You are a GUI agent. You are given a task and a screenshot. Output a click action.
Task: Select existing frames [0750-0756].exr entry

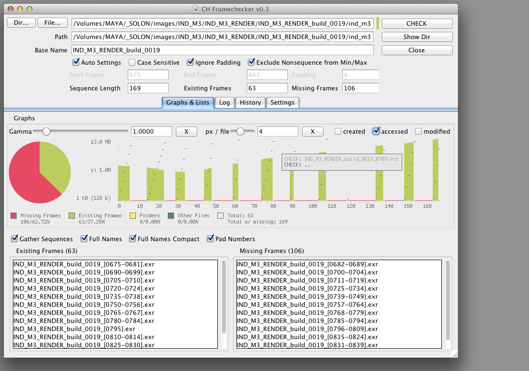[115, 305]
